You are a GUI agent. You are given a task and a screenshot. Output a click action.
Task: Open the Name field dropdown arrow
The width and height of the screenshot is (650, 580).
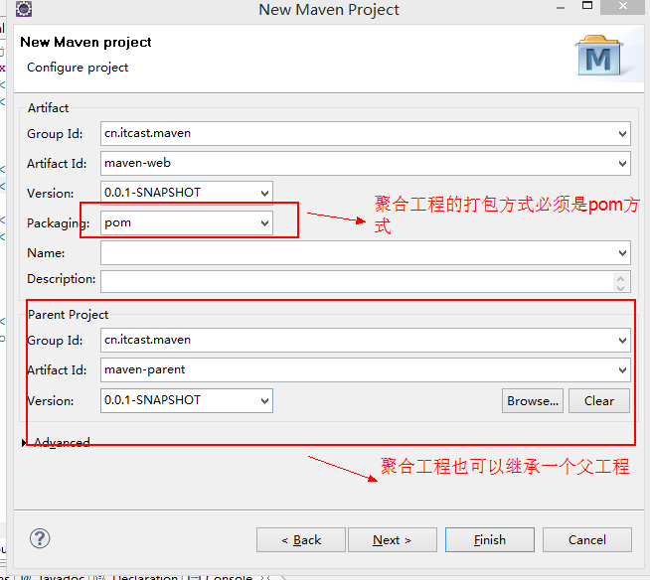point(622,253)
